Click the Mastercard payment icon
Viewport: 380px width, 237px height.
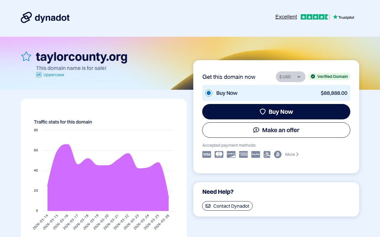pyautogui.click(x=219, y=154)
